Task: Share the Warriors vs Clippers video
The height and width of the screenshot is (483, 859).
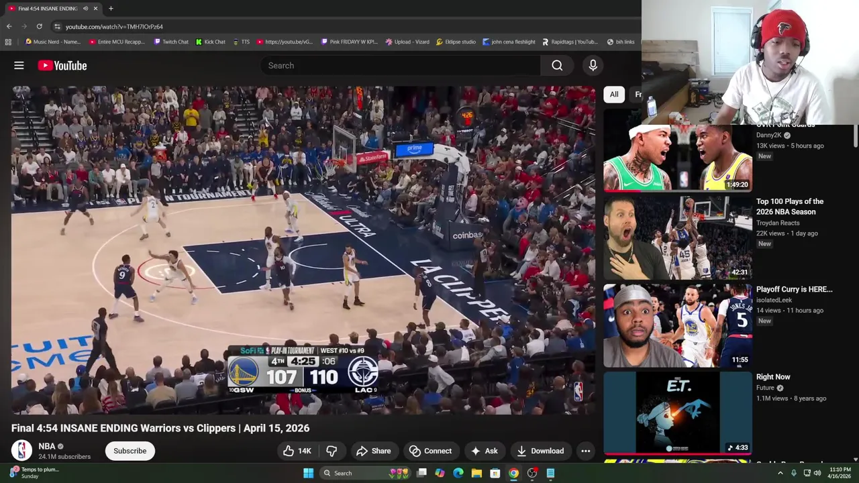Action: point(373,451)
